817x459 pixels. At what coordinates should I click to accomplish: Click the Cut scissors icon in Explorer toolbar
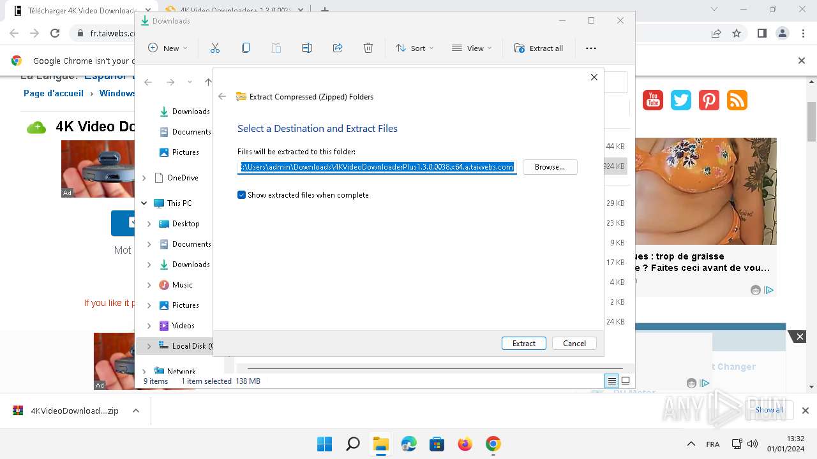[215, 48]
